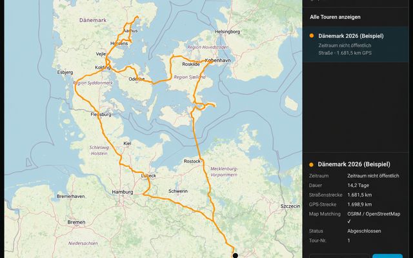Click the Horsens label on the map
This screenshot has width=413, height=258.
(119, 43)
